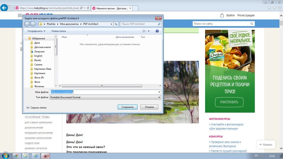Click the Windows Start button

pos(5,156)
